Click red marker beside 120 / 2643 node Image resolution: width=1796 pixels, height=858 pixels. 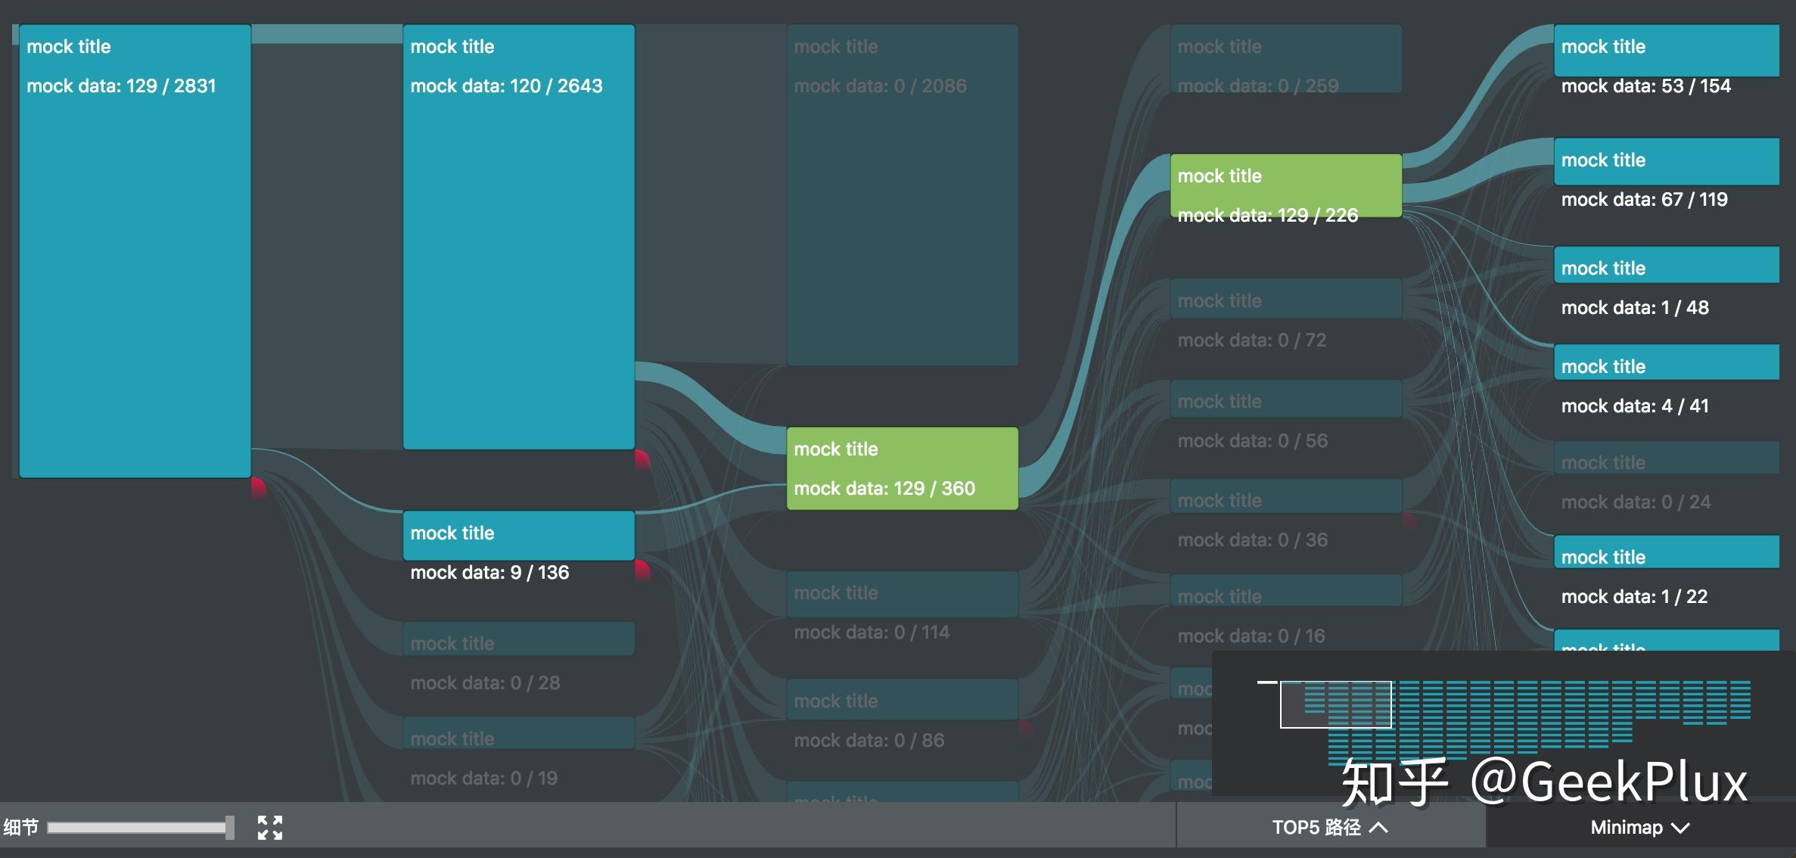[x=642, y=459]
